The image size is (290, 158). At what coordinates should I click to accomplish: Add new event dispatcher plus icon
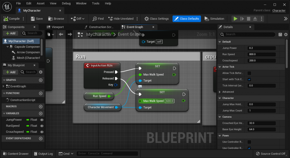click(41, 138)
